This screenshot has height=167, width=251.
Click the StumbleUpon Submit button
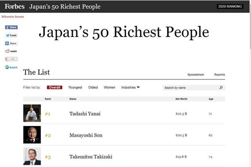click(x=11, y=67)
